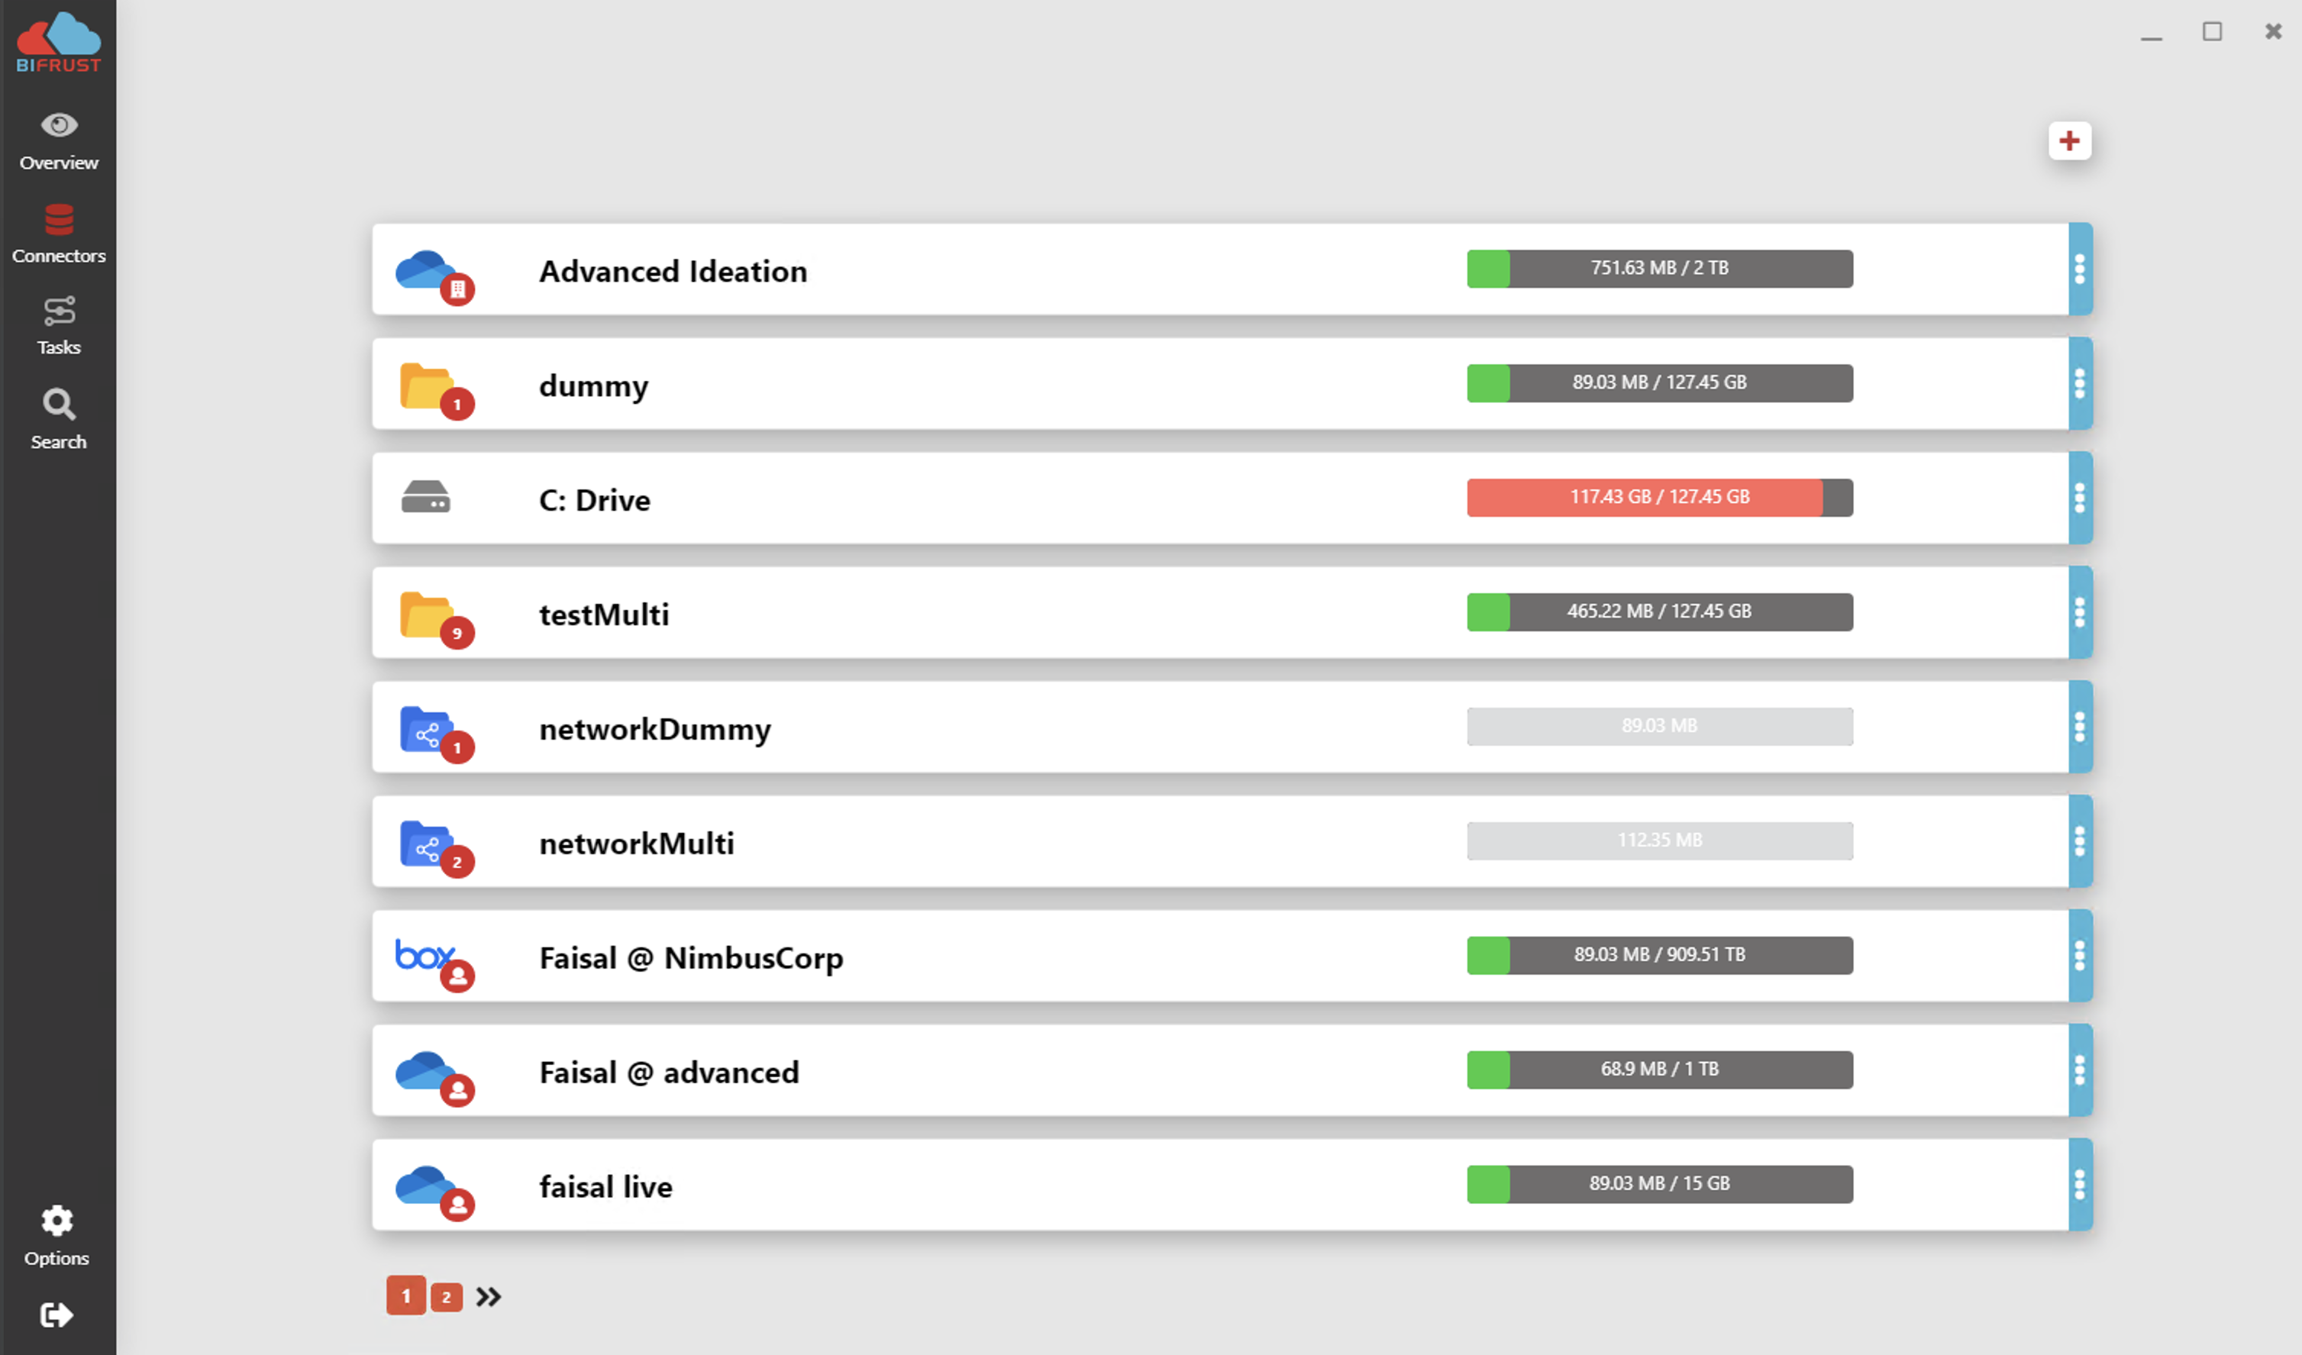Select page 1 in pagination
This screenshot has width=2302, height=1355.
(x=405, y=1295)
